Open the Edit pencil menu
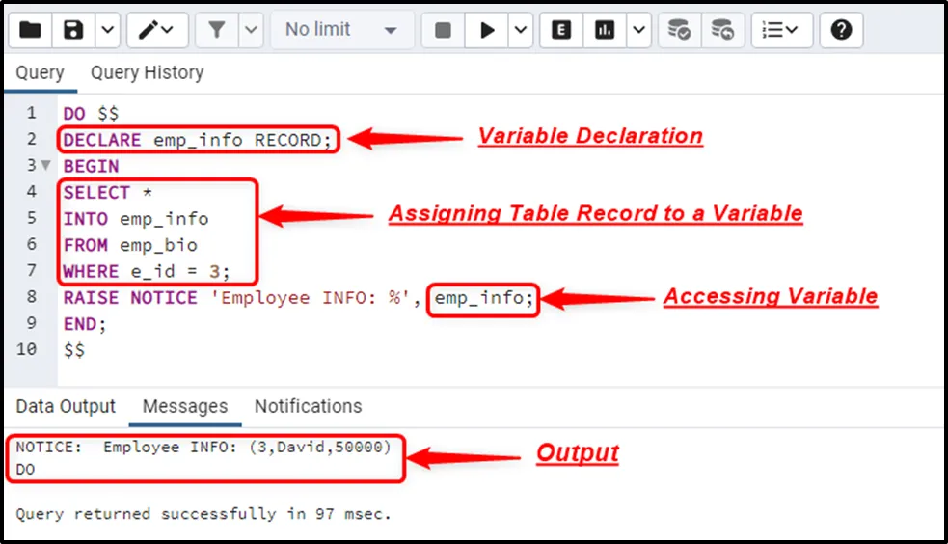948x544 pixels. coord(156,30)
